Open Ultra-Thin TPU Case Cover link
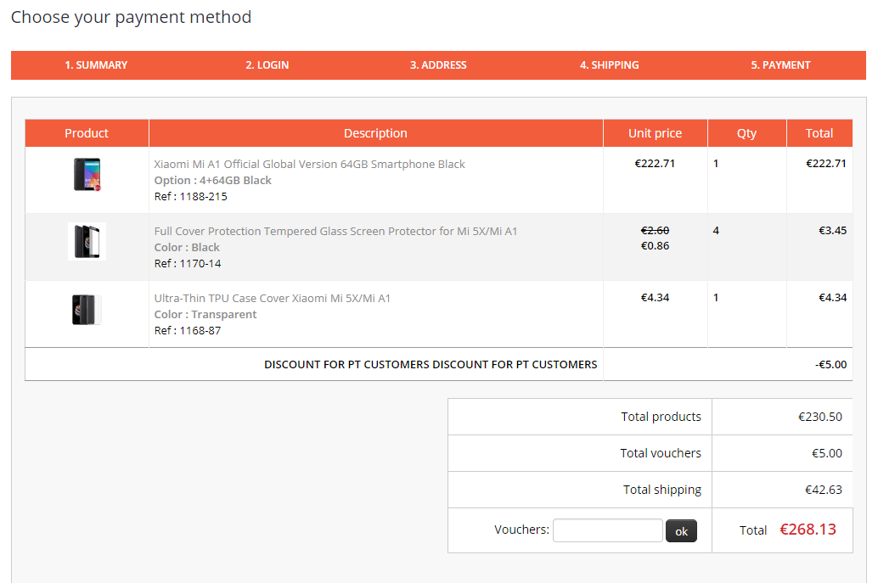The image size is (878, 583). coord(272,299)
